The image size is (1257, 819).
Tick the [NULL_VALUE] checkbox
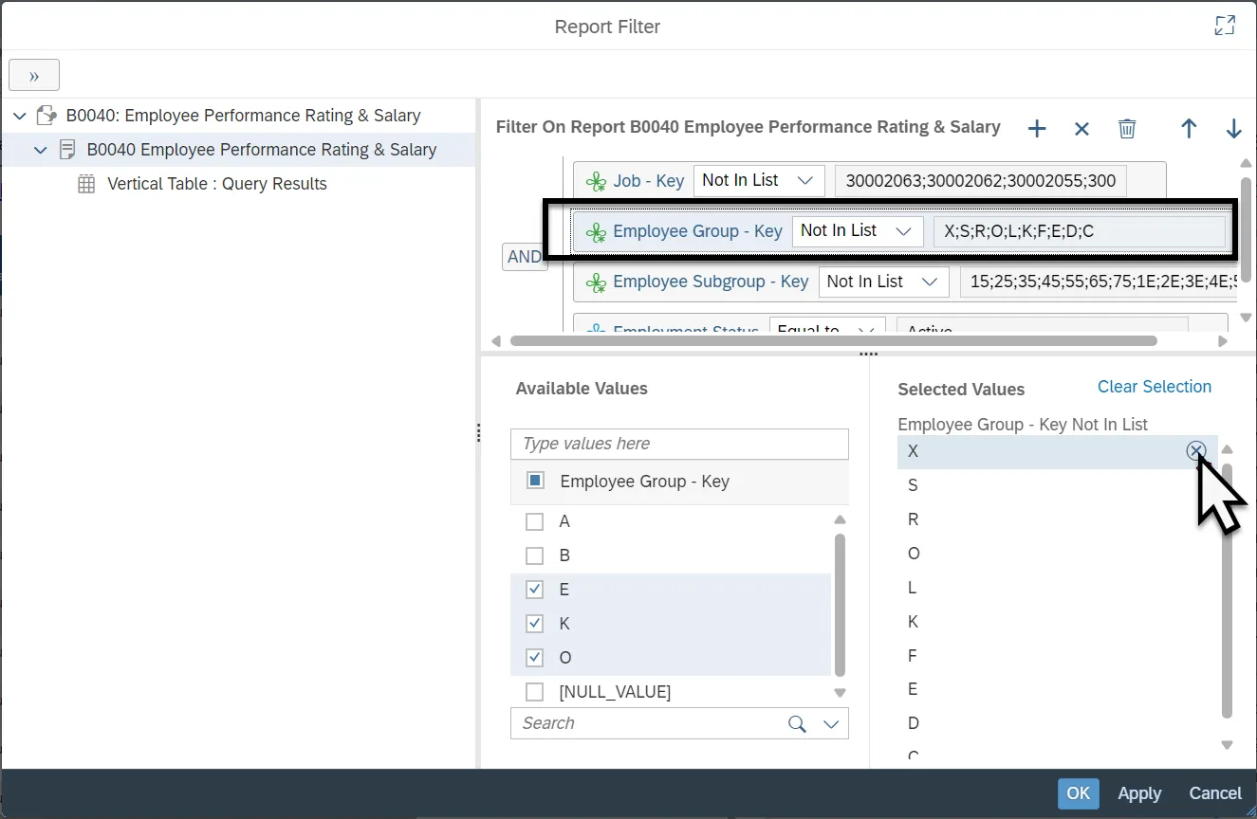coord(535,692)
